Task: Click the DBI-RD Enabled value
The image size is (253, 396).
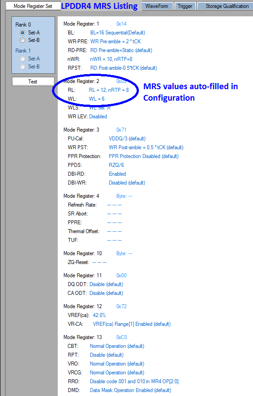Action: (117, 174)
